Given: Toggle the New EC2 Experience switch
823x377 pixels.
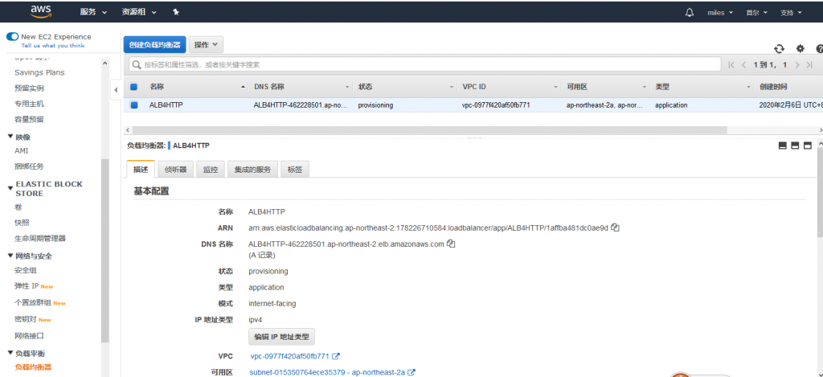Looking at the screenshot, I should [x=12, y=37].
